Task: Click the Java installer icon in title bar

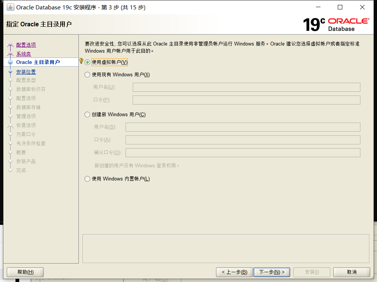Action: coord(10,7)
